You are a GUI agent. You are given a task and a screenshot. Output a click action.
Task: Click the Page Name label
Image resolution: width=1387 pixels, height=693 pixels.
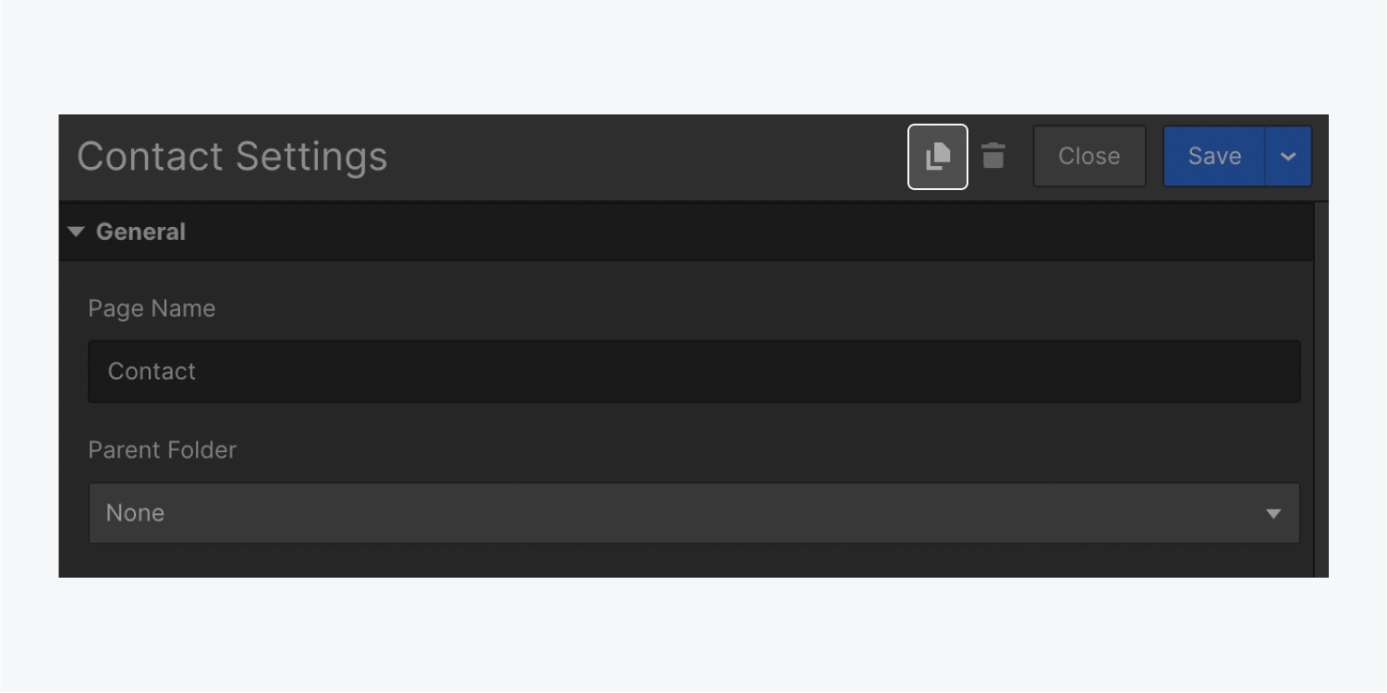pos(152,308)
